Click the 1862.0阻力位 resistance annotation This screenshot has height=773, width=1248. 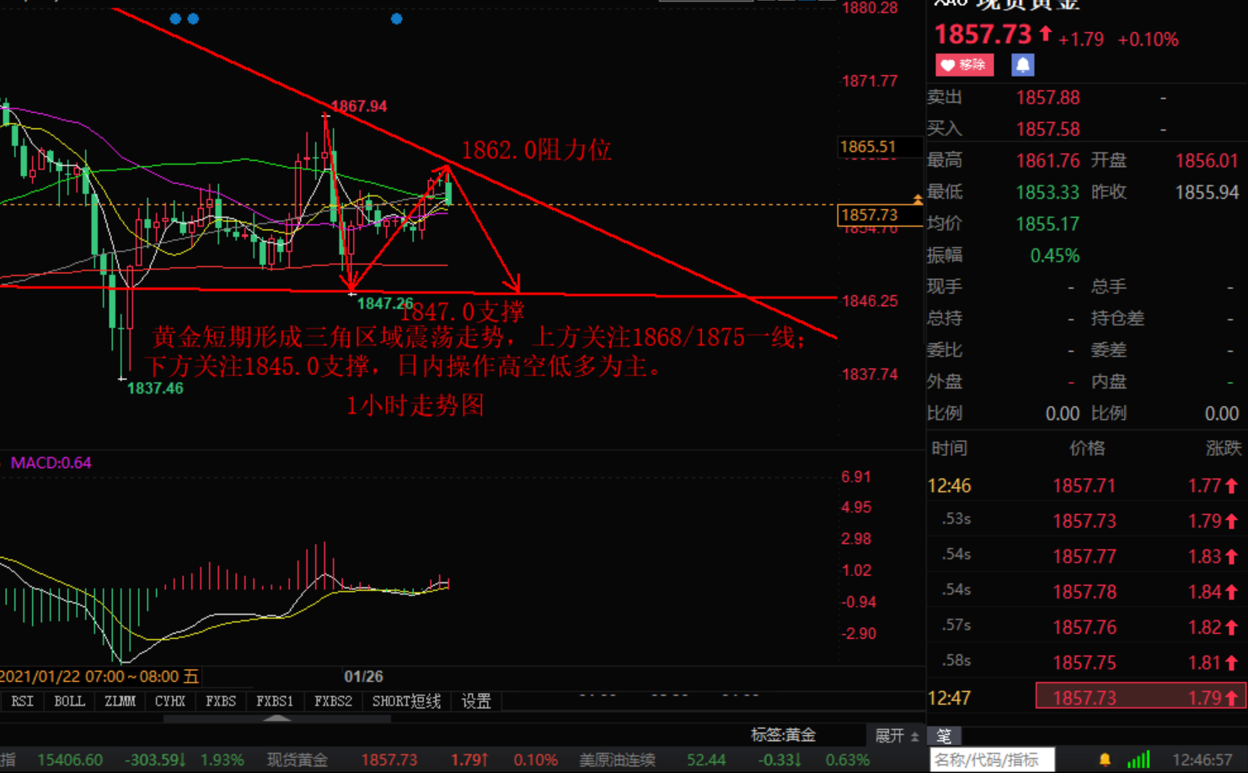coord(536,150)
